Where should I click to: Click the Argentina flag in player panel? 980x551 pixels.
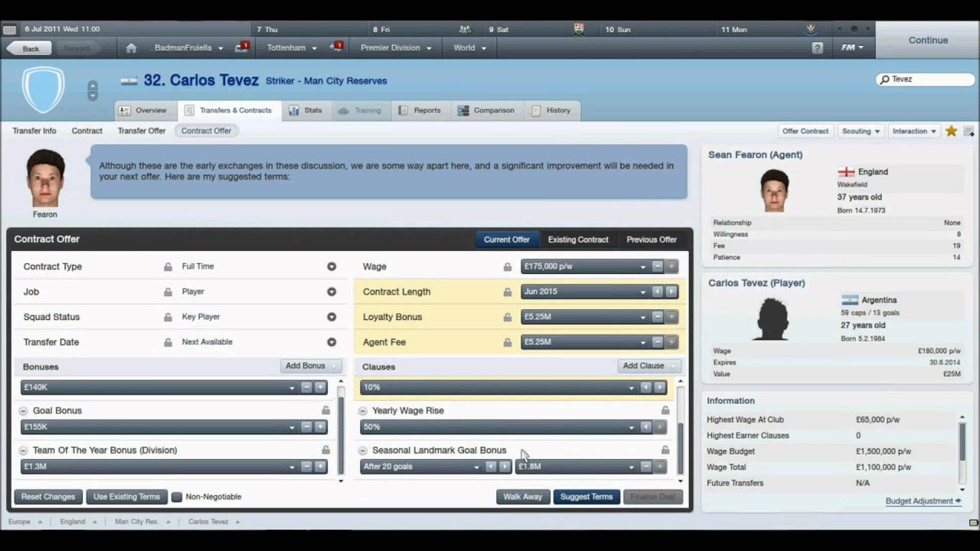point(850,300)
